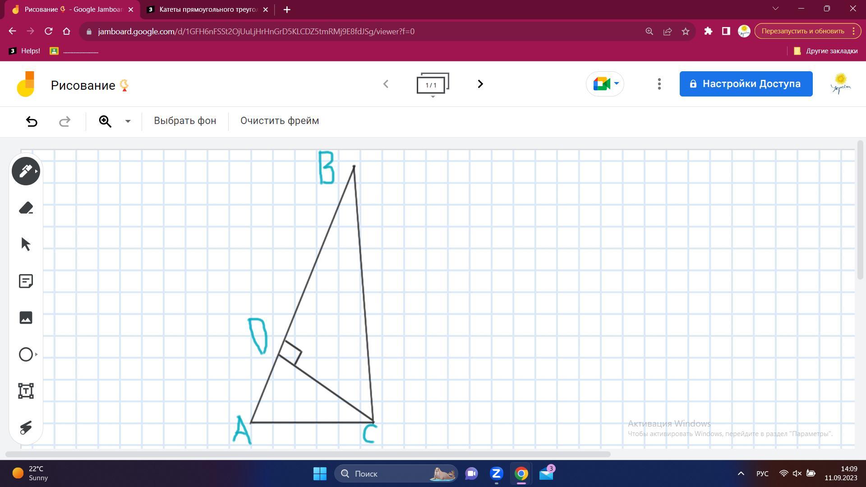Undo the last drawing action

pos(32,121)
